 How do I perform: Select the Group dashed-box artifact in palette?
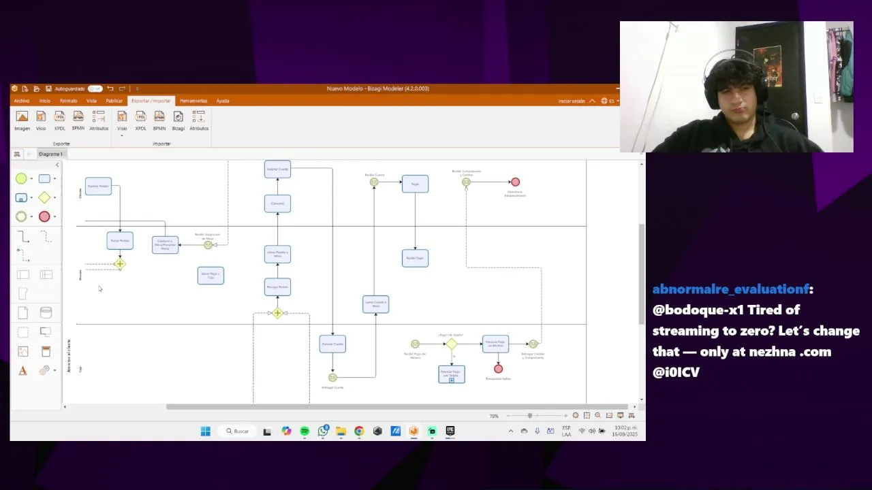[x=22, y=332]
